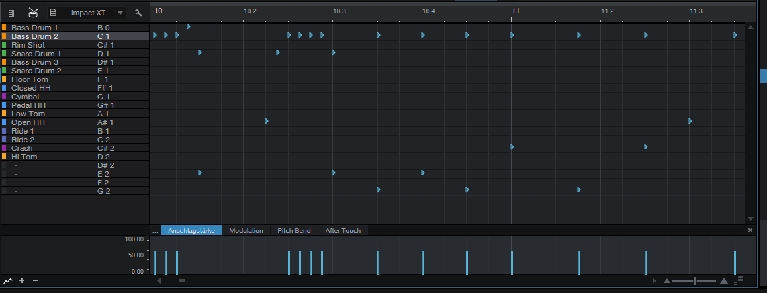The height and width of the screenshot is (293, 767).
Task: Select the drum view icon
Action: [33, 12]
